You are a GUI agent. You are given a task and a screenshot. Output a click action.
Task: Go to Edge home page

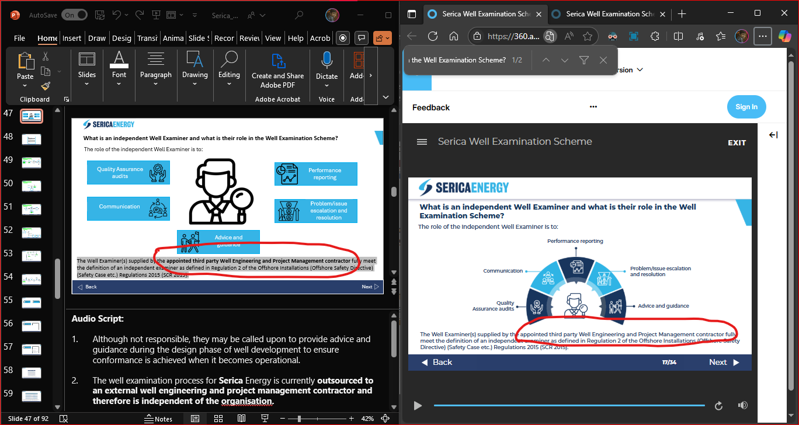coord(454,36)
